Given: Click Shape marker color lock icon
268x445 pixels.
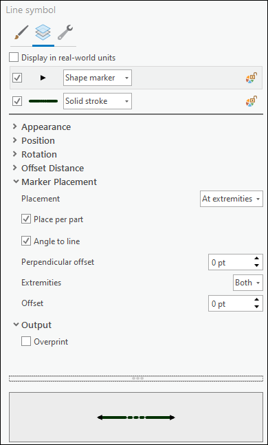Looking at the screenshot, I should point(252,78).
